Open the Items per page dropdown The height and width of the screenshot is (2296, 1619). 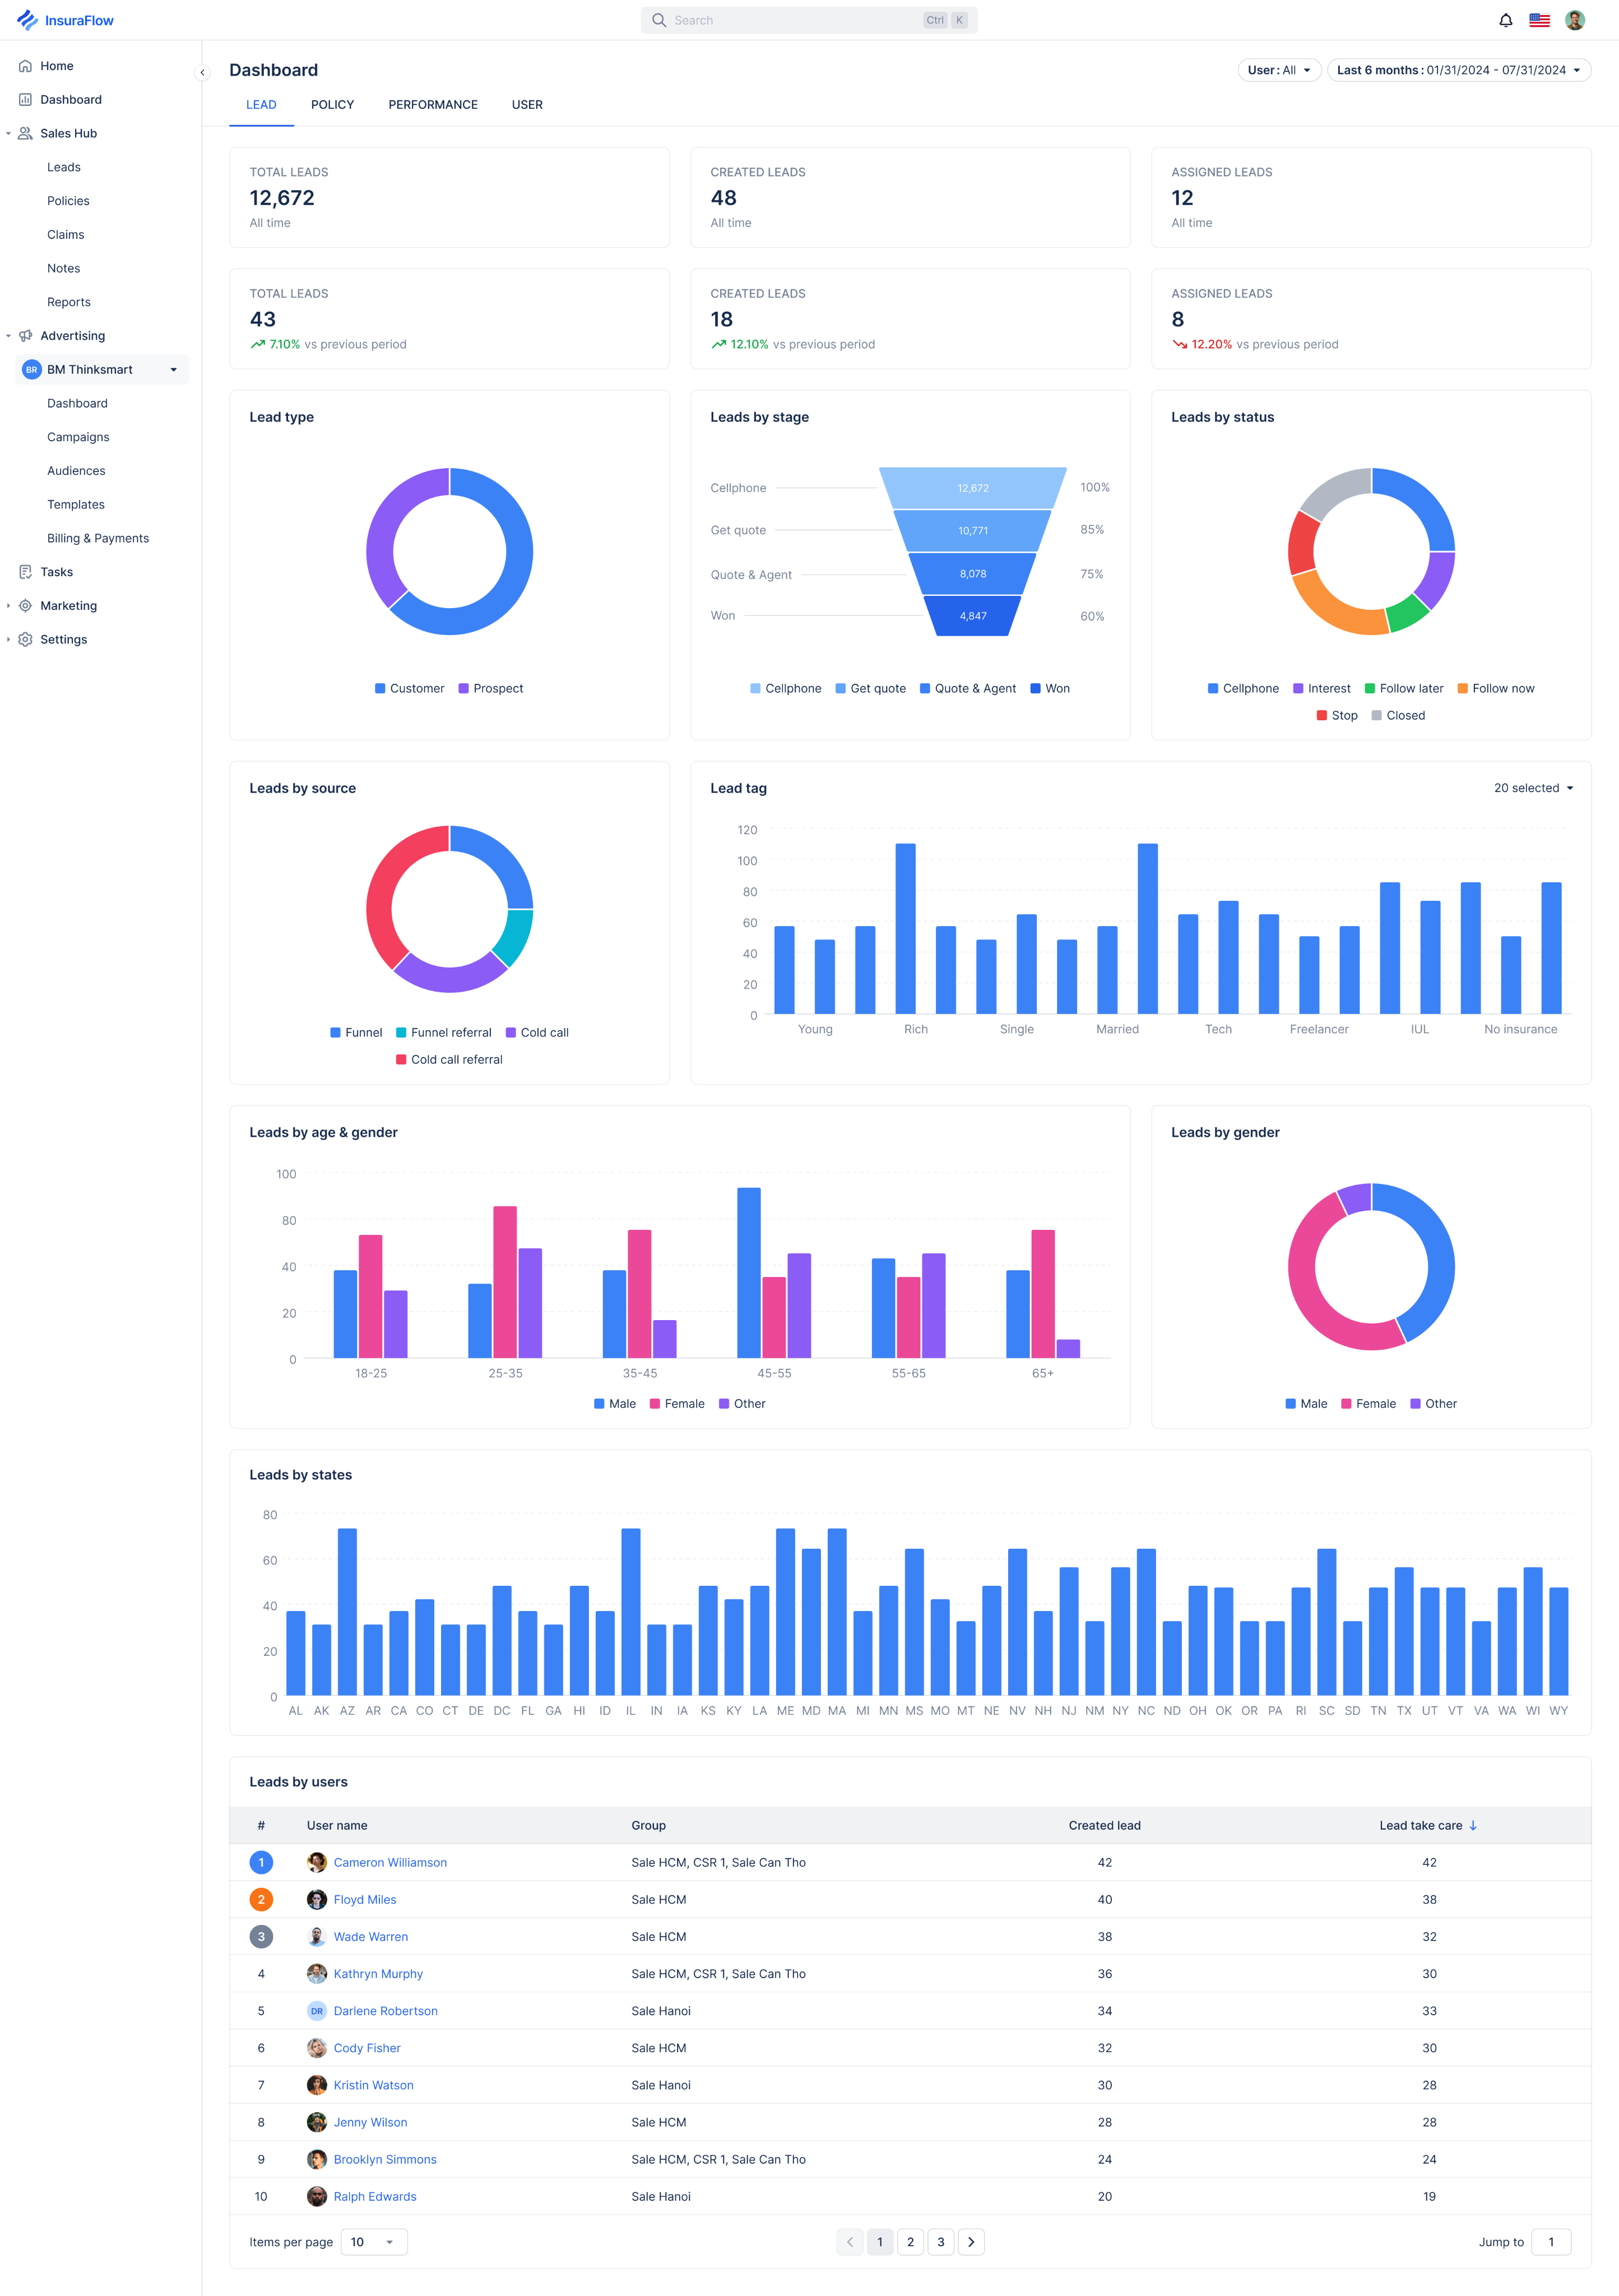tap(374, 2242)
